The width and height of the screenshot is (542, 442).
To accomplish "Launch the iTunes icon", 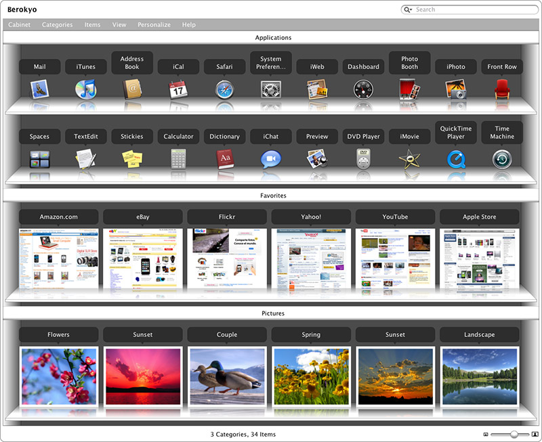I will coord(86,89).
